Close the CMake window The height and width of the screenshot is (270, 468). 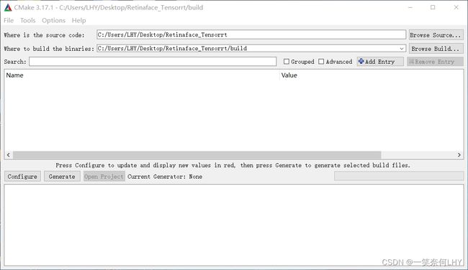tap(456, 7)
